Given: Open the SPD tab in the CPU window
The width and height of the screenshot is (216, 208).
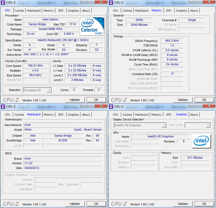Looking at the screenshot, I should tap(61, 11).
